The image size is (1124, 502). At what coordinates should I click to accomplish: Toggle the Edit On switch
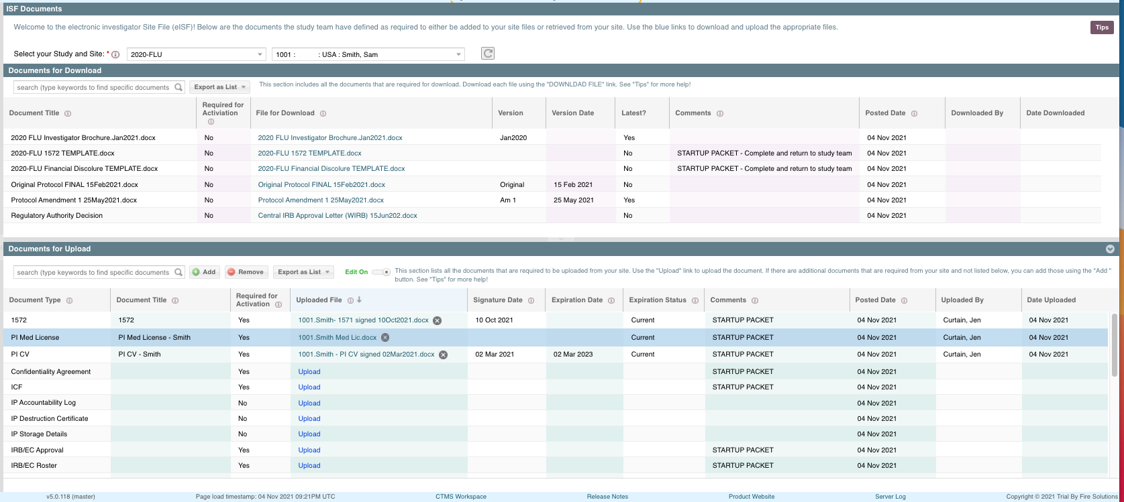tap(381, 272)
